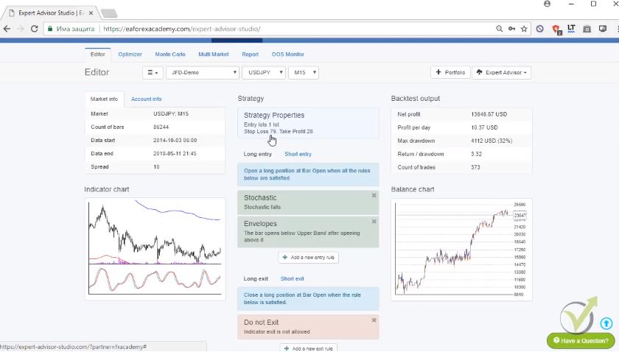Viewport: 619px width, 352px height.
Task: Click Add a new entry rule
Action: click(308, 258)
